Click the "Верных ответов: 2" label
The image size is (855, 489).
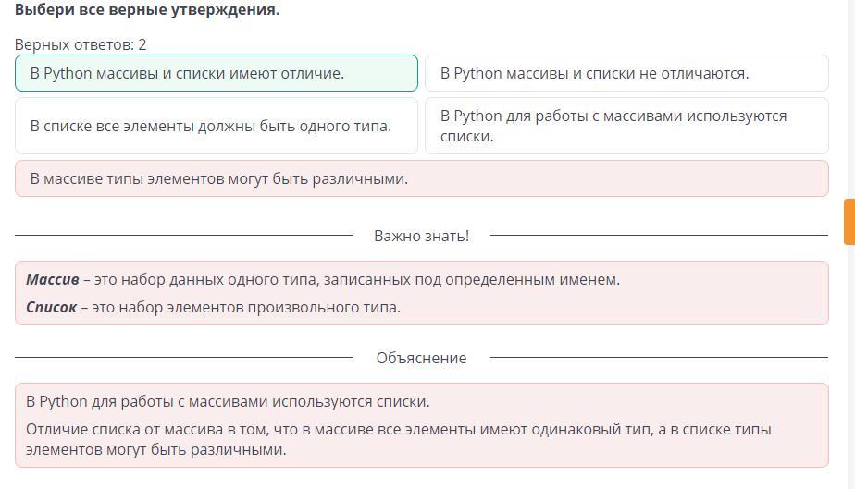[81, 44]
